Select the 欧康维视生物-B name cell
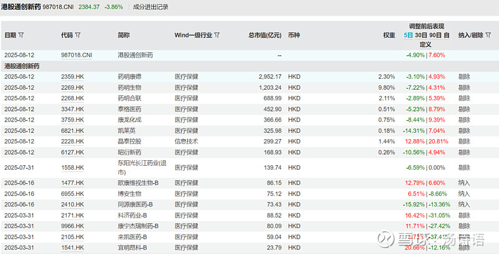499x255 pixels. [x=138, y=183]
